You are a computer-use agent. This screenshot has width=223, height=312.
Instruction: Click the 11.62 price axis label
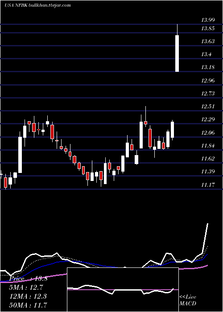click(208, 159)
